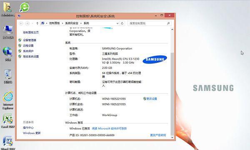The width and height of the screenshot is (250, 150).
Task: Open the Microsoft software license terms link
Action: [x=109, y=128]
